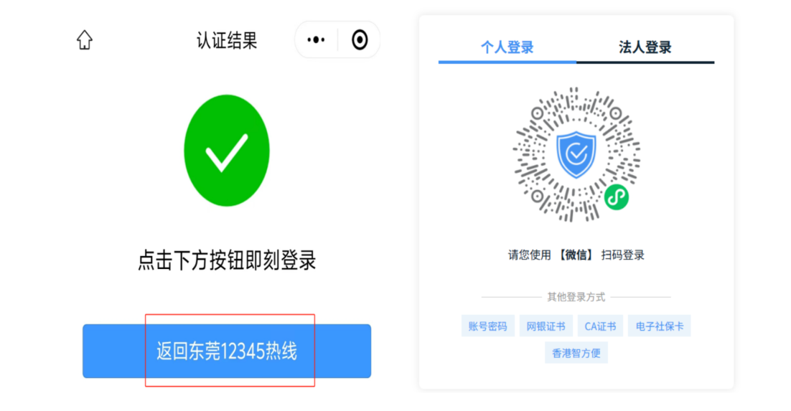Tap the home icon
Image resolution: width=791 pixels, height=411 pixels.
coord(84,40)
